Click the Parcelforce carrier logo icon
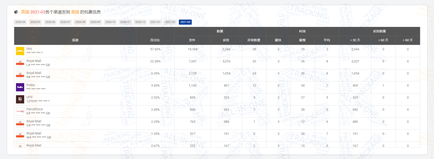This screenshot has height=159, width=434. pyautogui.click(x=20, y=112)
